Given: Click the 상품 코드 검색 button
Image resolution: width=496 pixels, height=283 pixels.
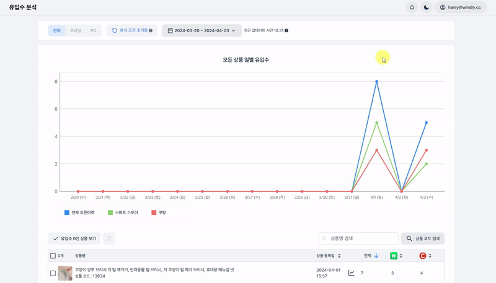Looking at the screenshot, I should 423,238.
